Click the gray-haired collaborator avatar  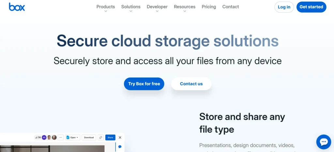point(54,137)
